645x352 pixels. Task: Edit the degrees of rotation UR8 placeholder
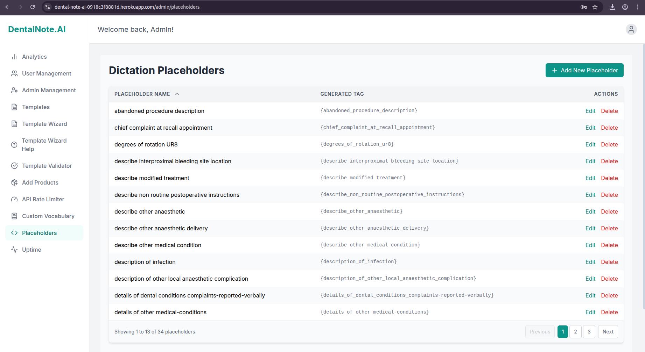(590, 144)
